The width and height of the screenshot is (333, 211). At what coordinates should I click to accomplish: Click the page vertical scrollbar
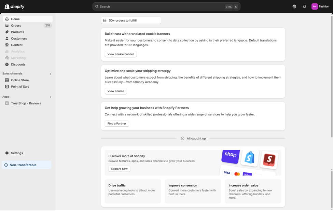(x=332, y=76)
